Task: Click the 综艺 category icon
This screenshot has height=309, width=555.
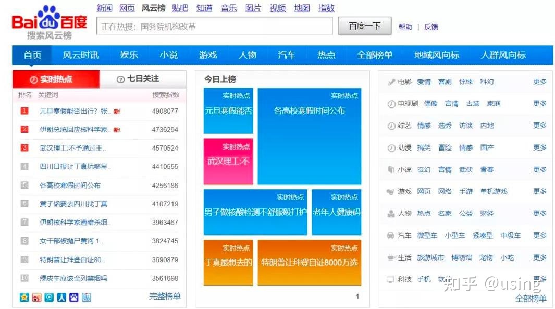Action: pos(391,126)
